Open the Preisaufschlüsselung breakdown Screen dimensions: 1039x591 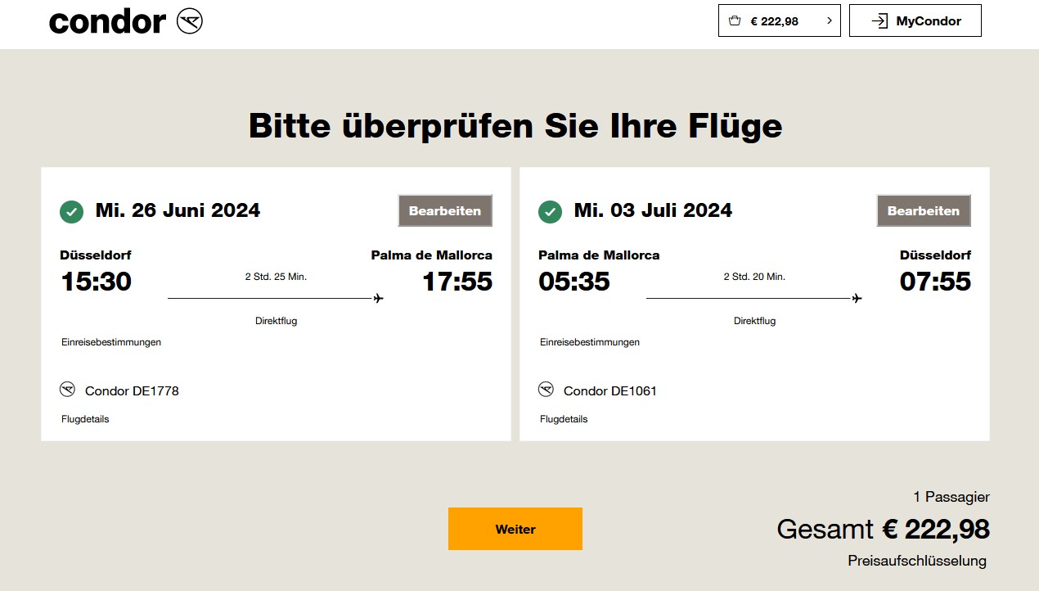917,561
